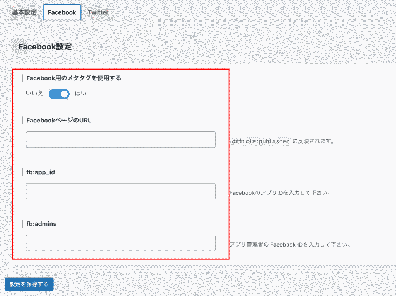Click the FacebookのアプリID help text
This screenshot has width=396, height=296.
tap(280, 193)
